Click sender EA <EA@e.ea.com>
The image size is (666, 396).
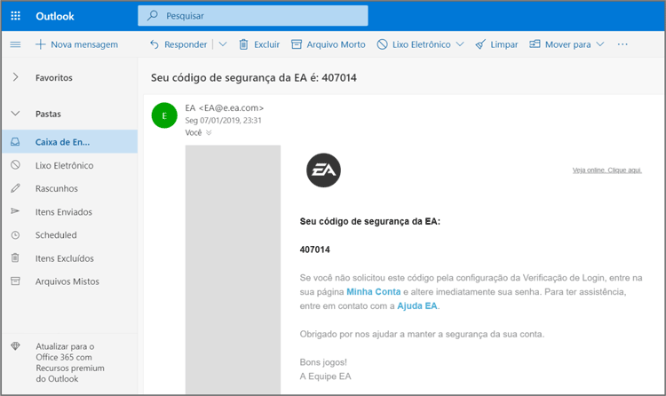click(225, 108)
